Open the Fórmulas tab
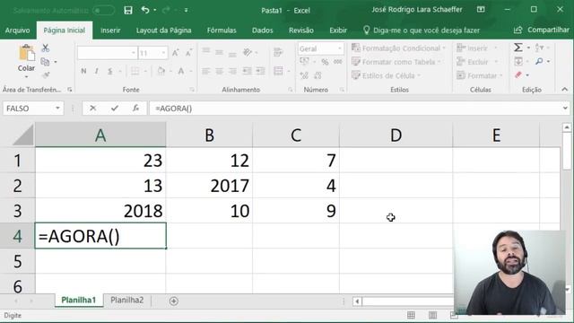The height and width of the screenshot is (323, 574). [x=222, y=31]
